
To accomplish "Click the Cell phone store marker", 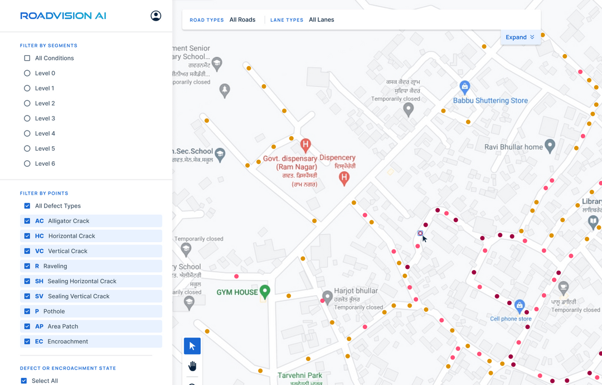I will [x=520, y=306].
